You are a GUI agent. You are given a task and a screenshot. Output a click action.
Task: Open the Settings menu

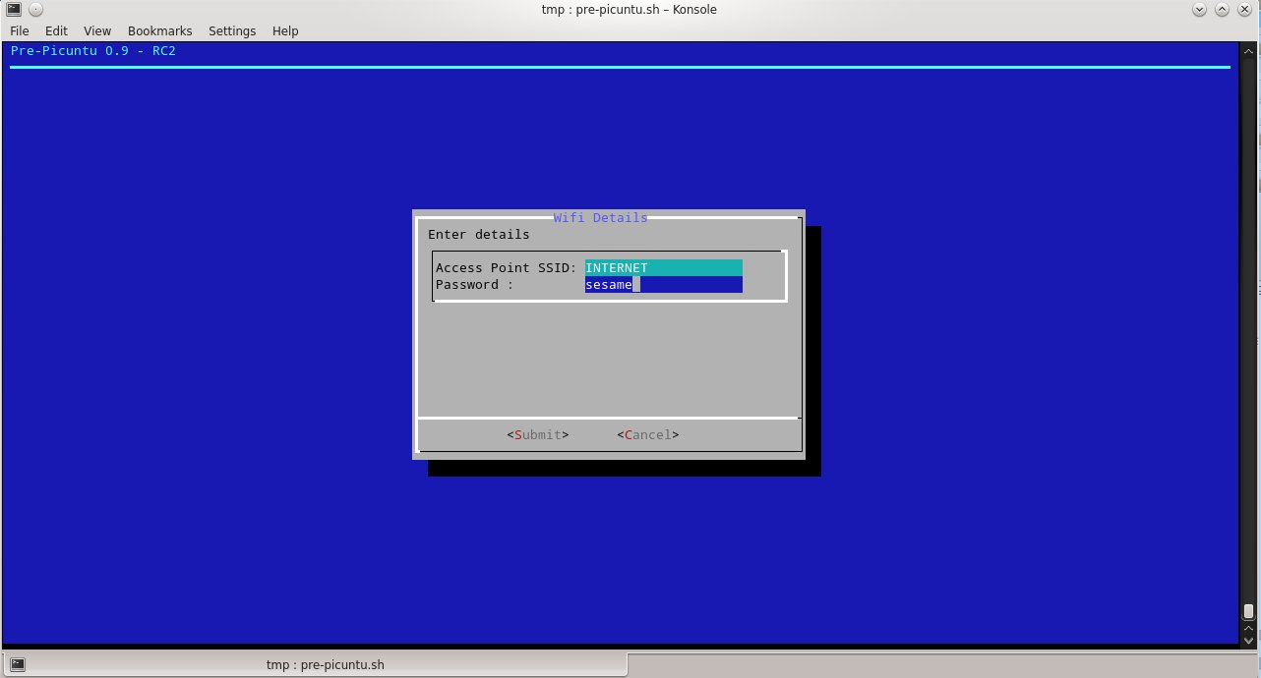(232, 30)
